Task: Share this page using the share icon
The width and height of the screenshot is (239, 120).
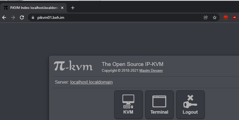Action: [x=206, y=17]
